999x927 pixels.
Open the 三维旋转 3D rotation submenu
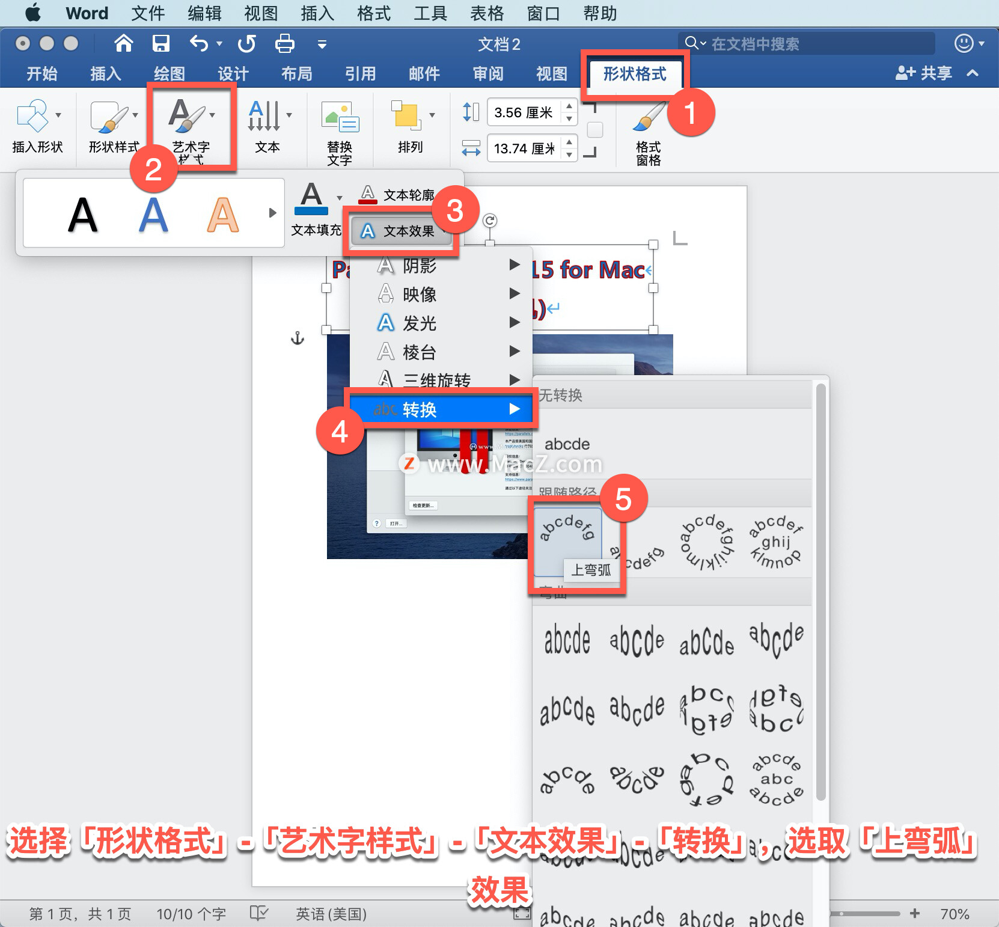coord(442,379)
